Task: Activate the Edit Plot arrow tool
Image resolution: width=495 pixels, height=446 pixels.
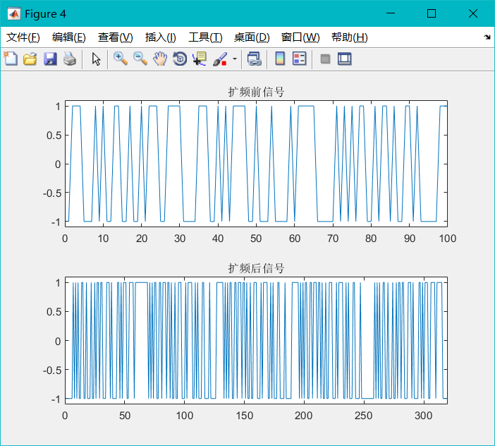Action: coord(96,59)
